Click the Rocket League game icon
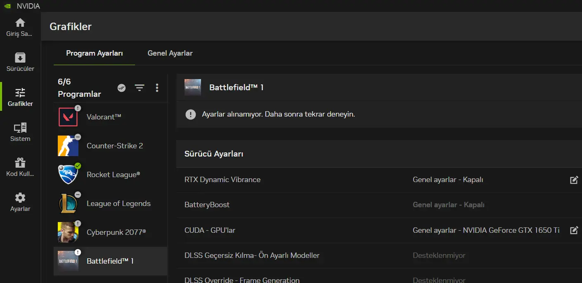The height and width of the screenshot is (283, 582). click(68, 175)
